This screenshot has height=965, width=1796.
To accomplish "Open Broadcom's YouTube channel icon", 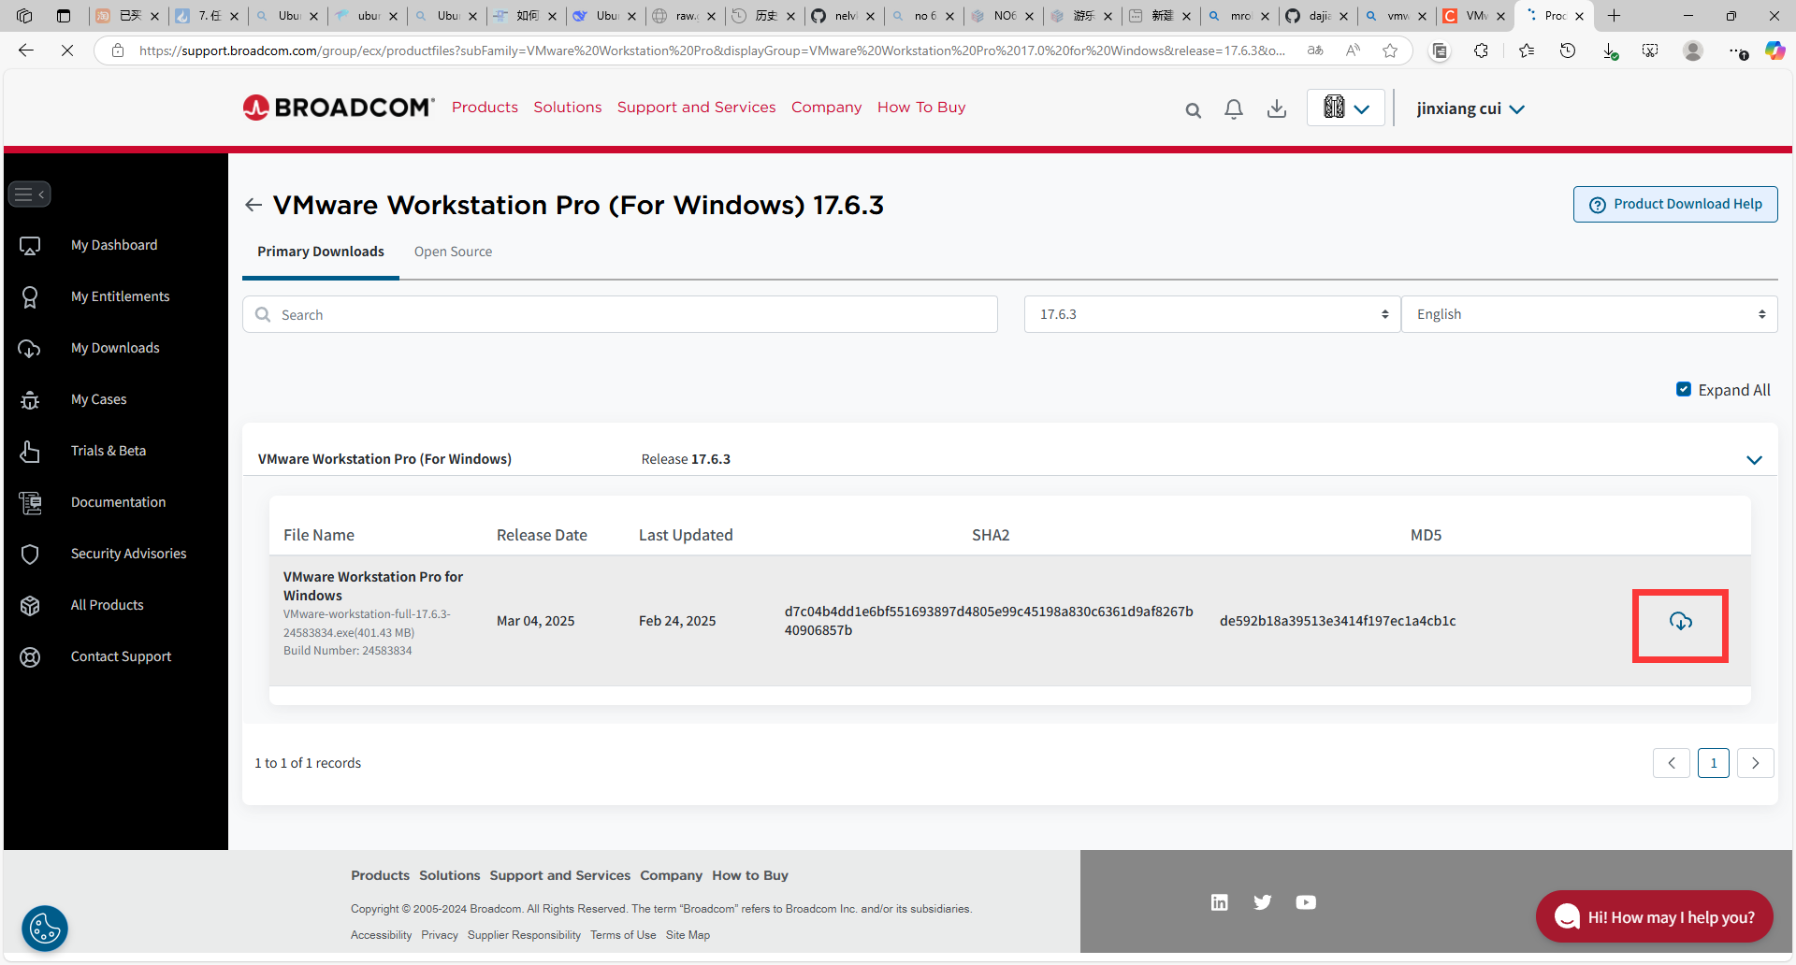I will (x=1306, y=902).
